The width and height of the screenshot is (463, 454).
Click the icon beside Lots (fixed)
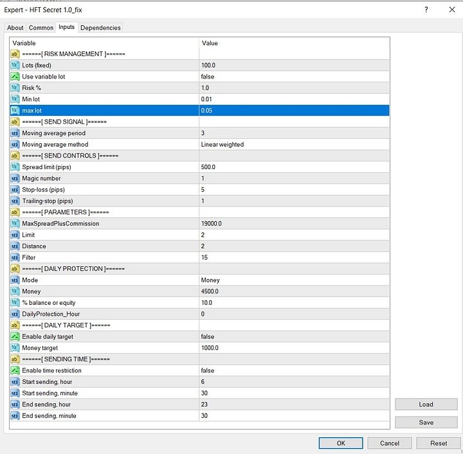15,66
